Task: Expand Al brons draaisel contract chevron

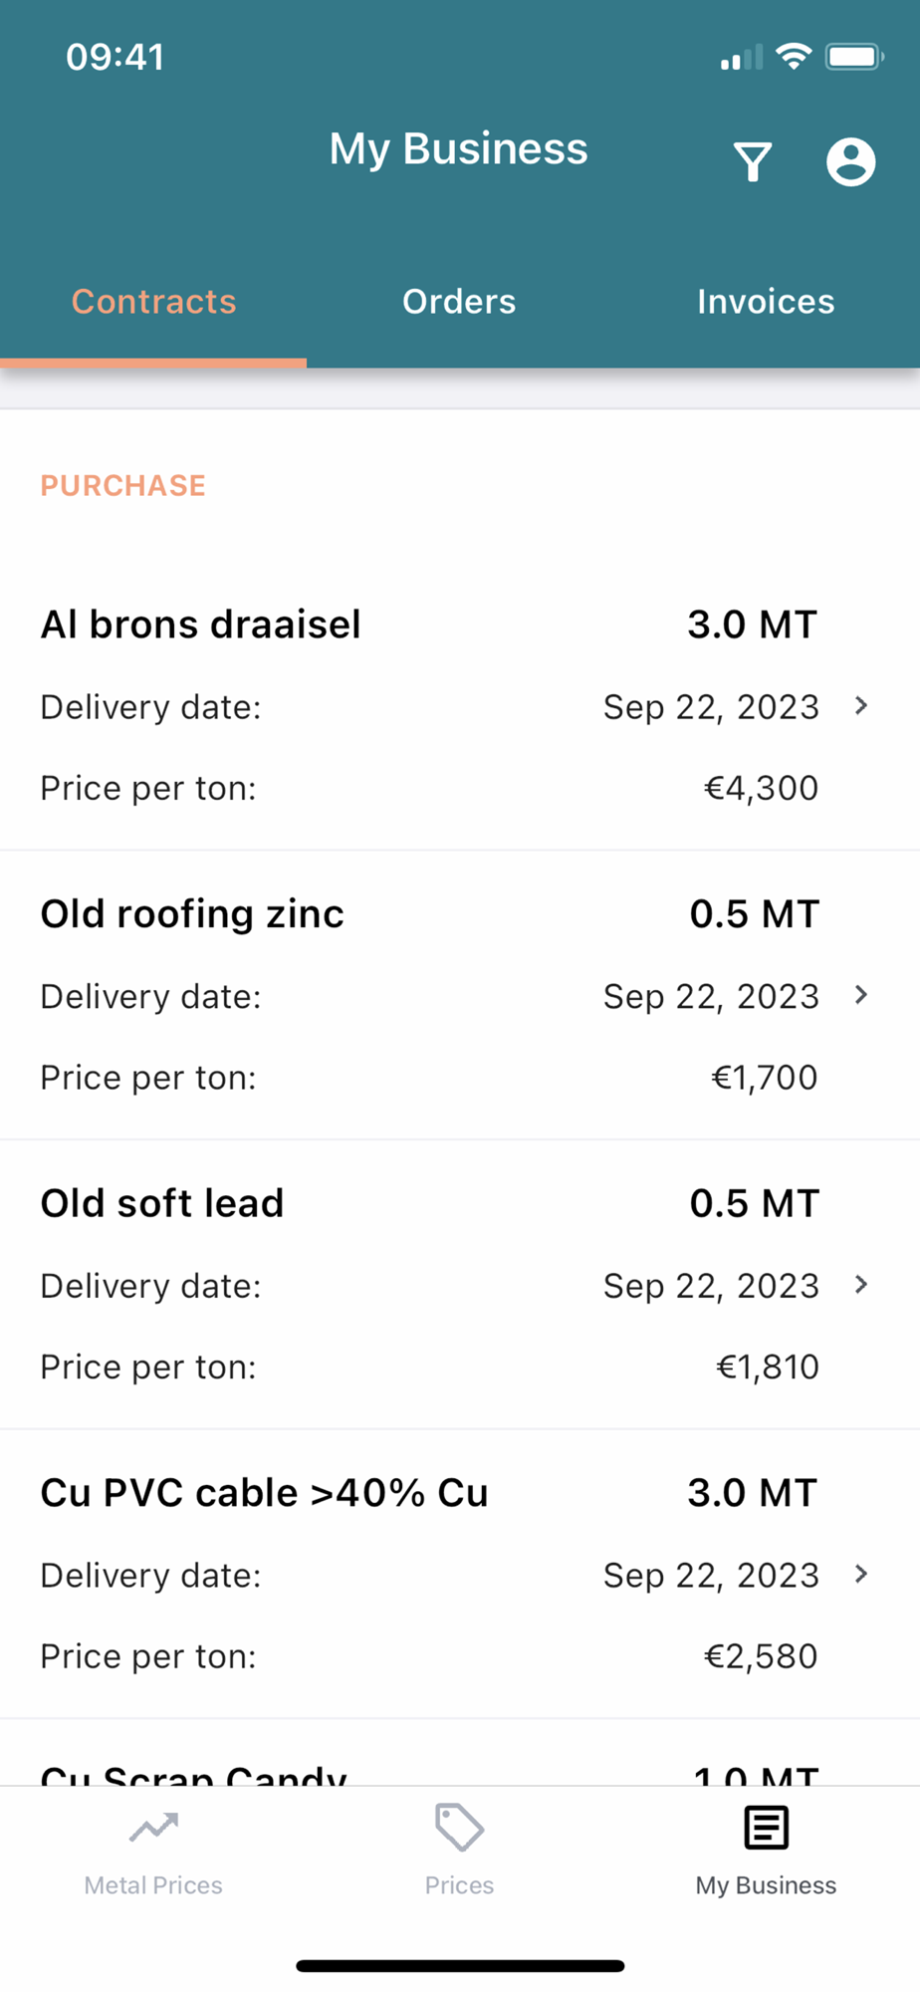Action: pyautogui.click(x=861, y=706)
